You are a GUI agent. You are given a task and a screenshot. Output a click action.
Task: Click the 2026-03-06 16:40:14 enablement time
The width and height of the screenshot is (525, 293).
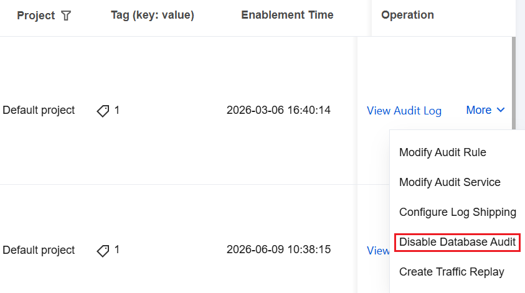point(278,110)
